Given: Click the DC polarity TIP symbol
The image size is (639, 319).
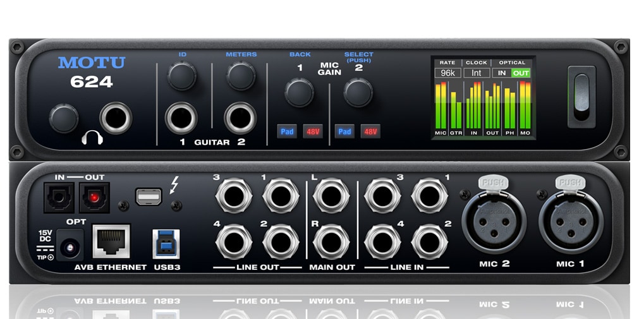Looking at the screenshot, I should 46,257.
